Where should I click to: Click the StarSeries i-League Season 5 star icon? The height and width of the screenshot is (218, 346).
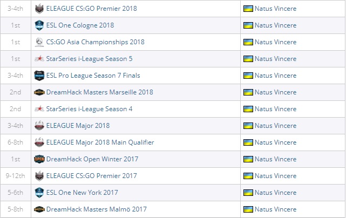tap(39, 59)
